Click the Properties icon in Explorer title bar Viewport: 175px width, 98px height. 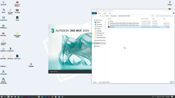(96, 11)
